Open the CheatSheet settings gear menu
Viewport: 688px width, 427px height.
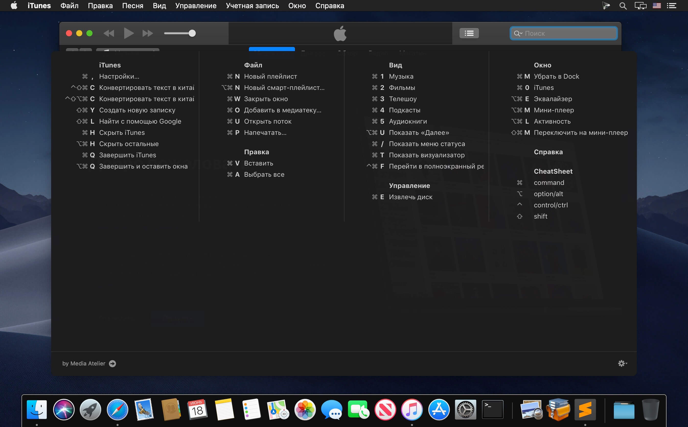pyautogui.click(x=623, y=363)
